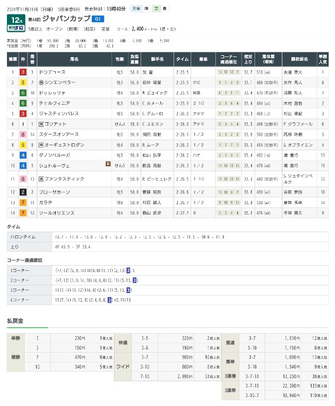Open jockey link C.ルメール
Viewport: 335px width, 406px height.
pos(153,103)
